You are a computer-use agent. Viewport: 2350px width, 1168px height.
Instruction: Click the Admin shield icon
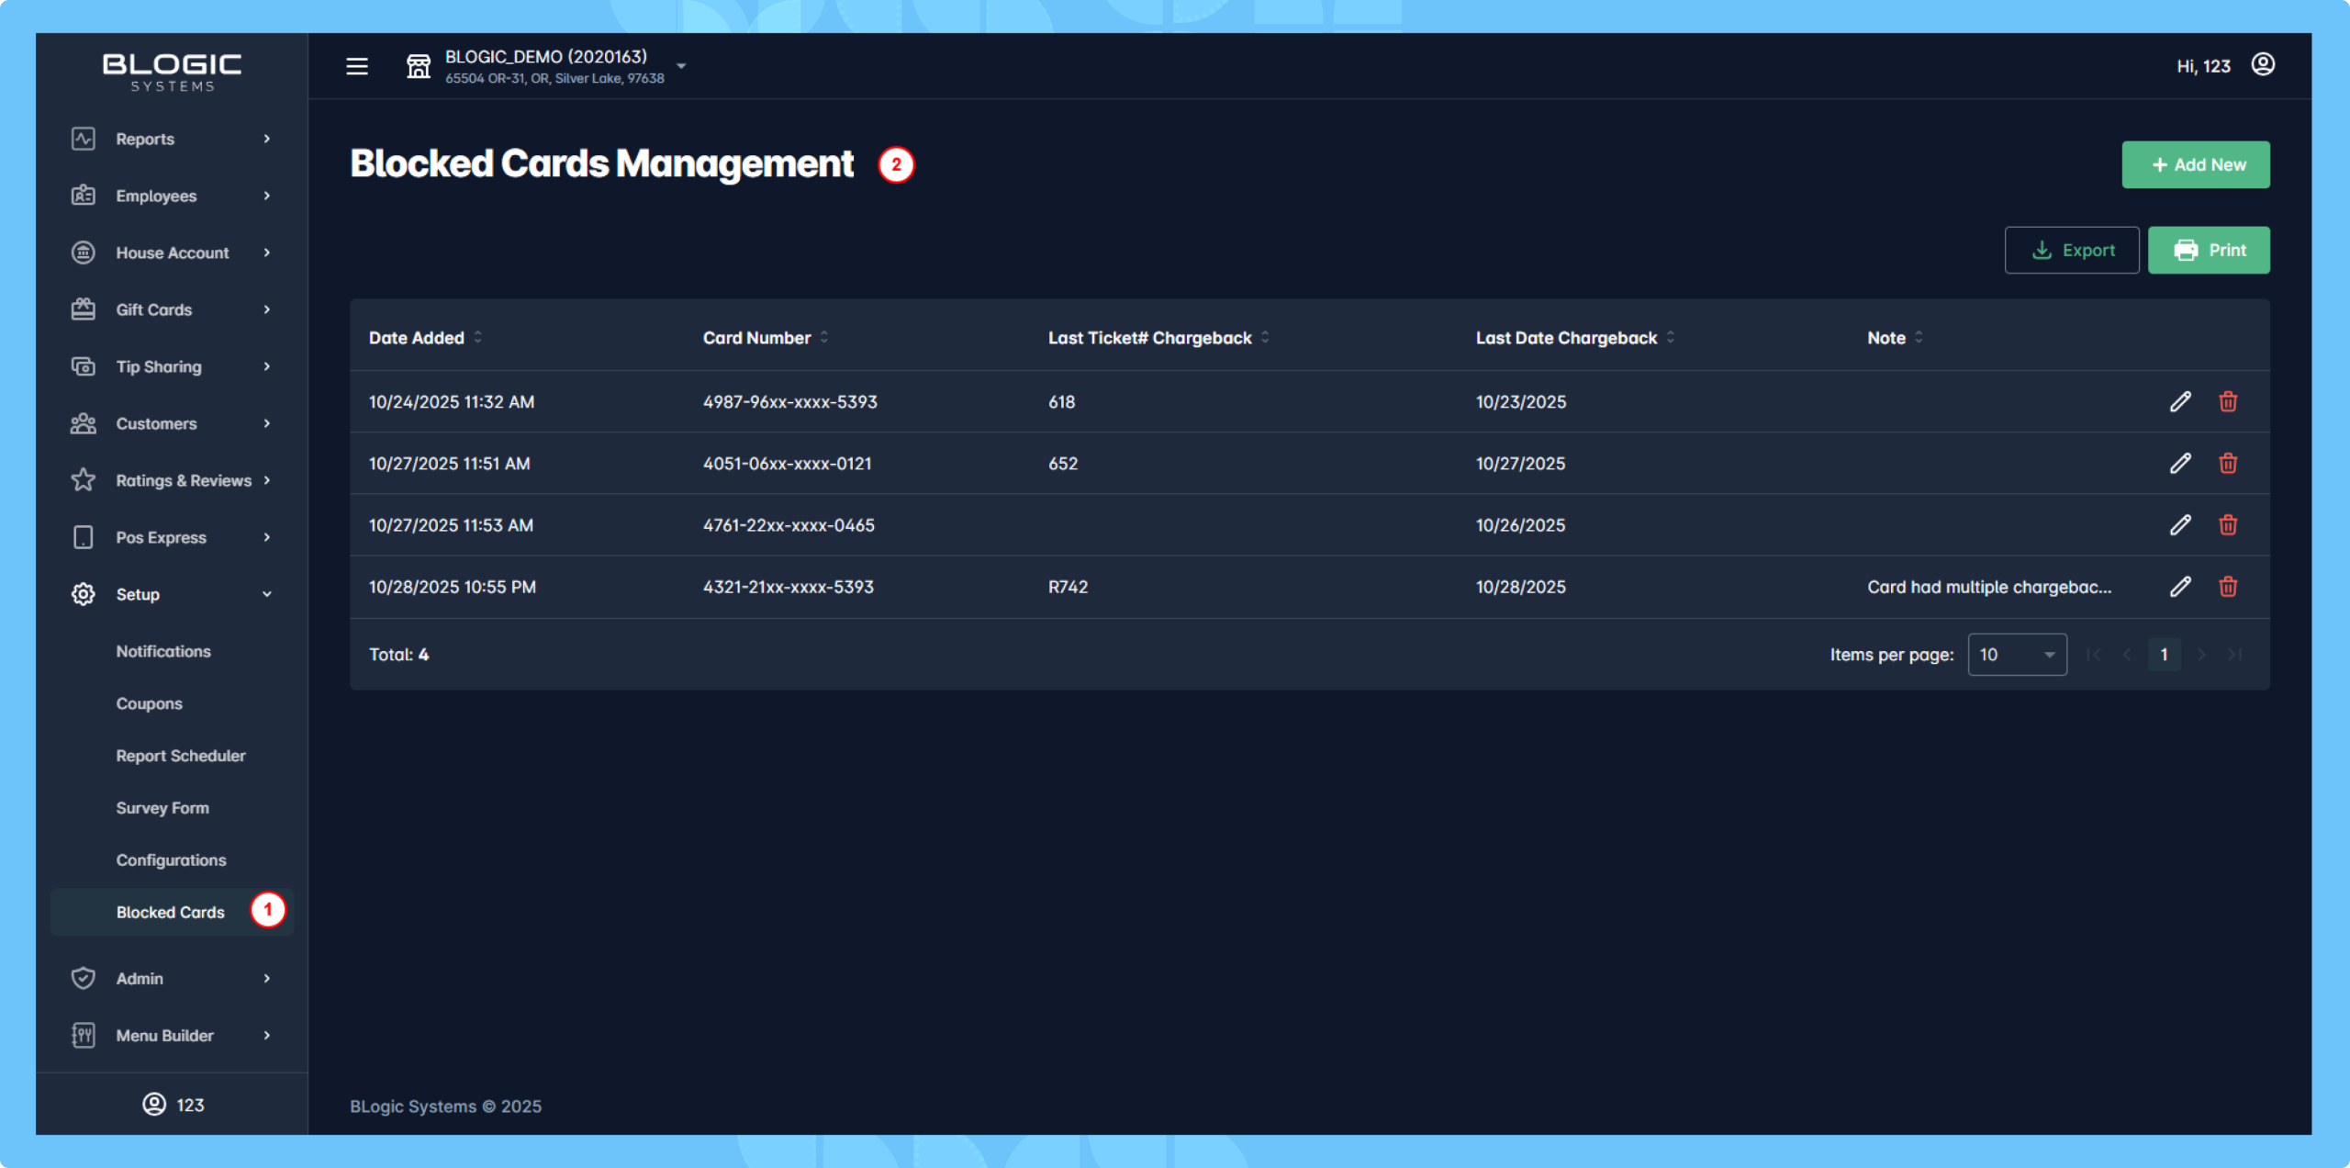pyautogui.click(x=84, y=978)
